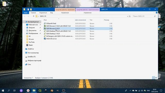Screen dimensions: 165x93
Task: Open SandBox (F:) drive
Action: click(x=31, y=57)
